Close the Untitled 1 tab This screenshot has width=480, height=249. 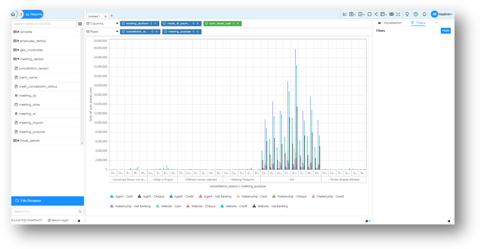pyautogui.click(x=105, y=16)
